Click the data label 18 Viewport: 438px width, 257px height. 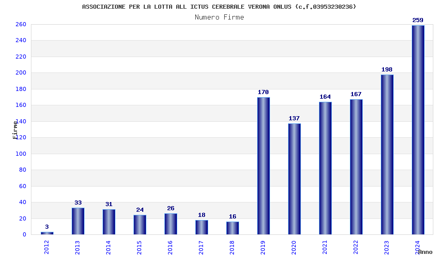click(201, 215)
